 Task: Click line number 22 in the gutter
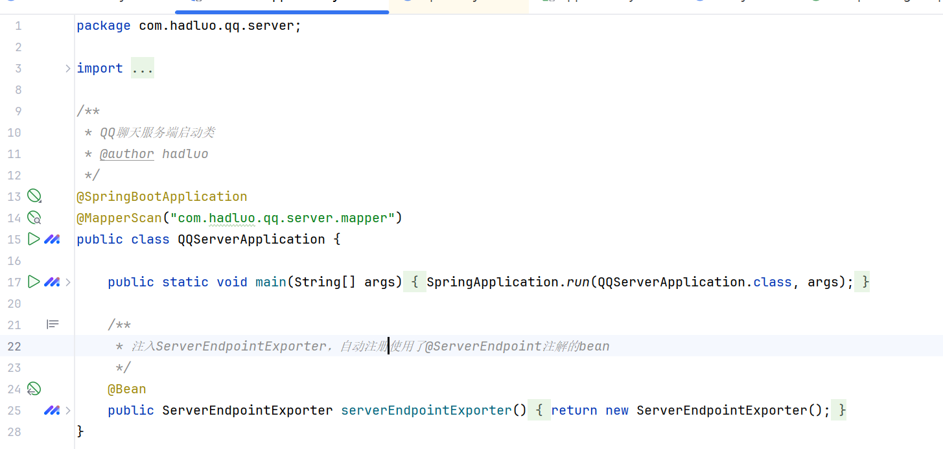[14, 346]
